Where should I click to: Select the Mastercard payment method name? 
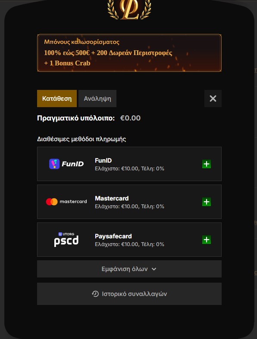tap(112, 198)
